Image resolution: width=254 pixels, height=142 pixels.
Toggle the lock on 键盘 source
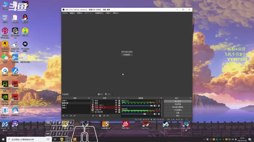coord(119,103)
